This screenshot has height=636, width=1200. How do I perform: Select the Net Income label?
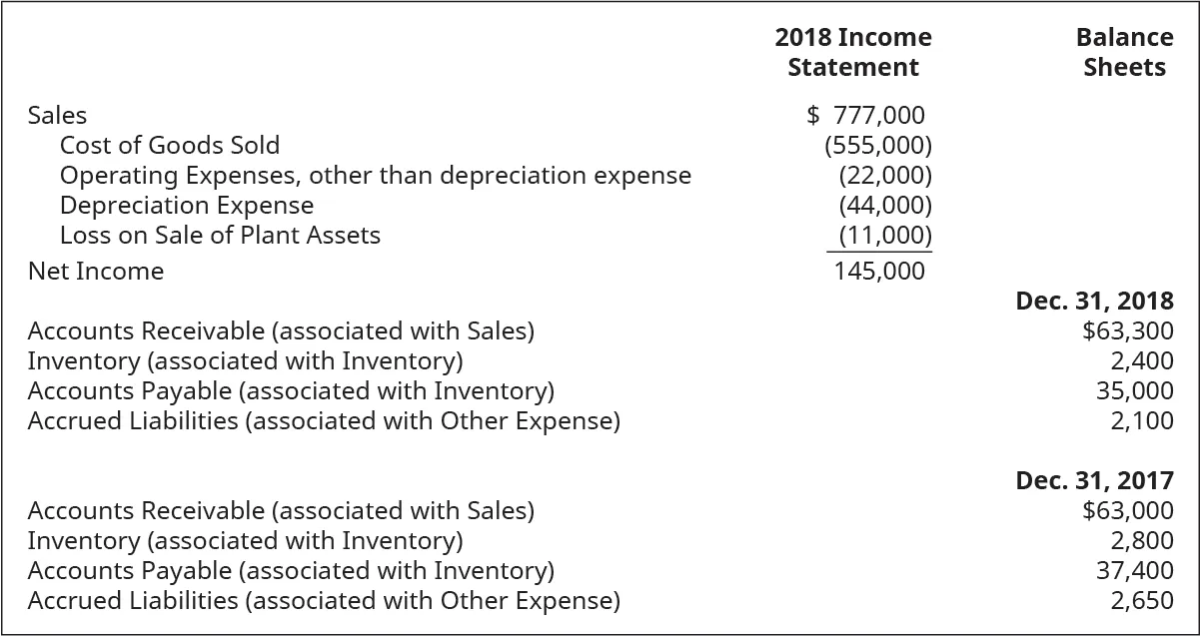(x=96, y=272)
